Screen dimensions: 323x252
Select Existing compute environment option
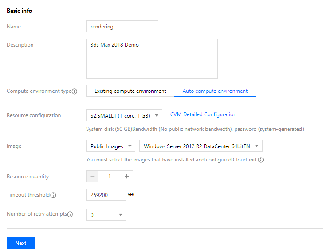point(130,91)
